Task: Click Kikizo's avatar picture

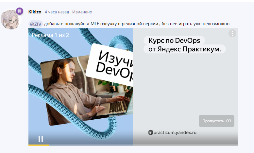Action: click(10, 19)
